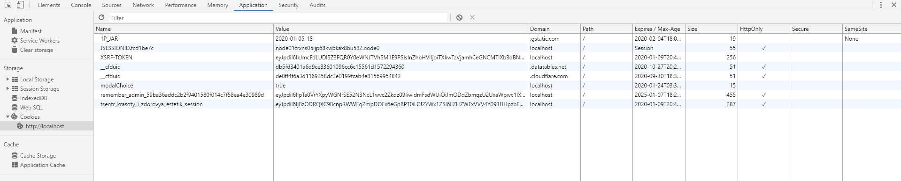This screenshot has width=901, height=181.
Task: Click the HttpOnly checkmark for JSESSIONID row
Action: 764,48
